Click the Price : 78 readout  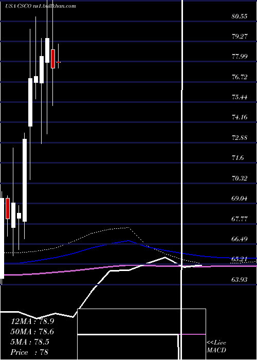click(29, 352)
